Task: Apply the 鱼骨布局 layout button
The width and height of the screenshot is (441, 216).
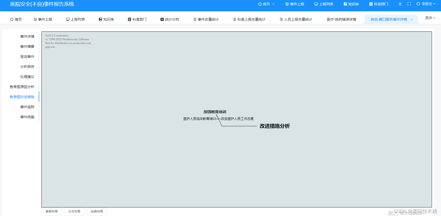Action: 52,211
